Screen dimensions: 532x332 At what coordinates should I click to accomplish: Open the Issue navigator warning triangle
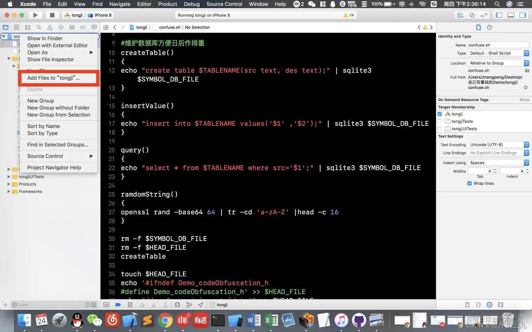50,27
